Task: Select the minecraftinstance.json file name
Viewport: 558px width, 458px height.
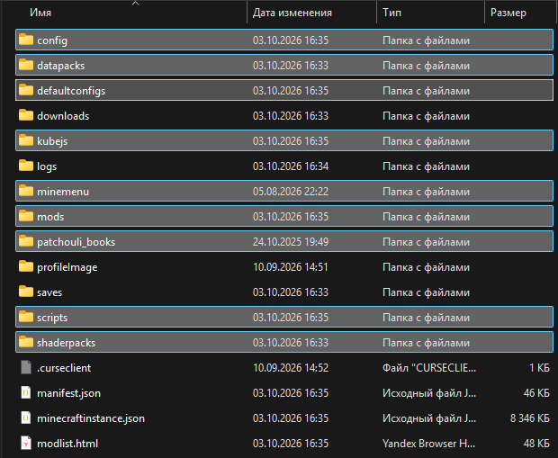Action: [91, 418]
